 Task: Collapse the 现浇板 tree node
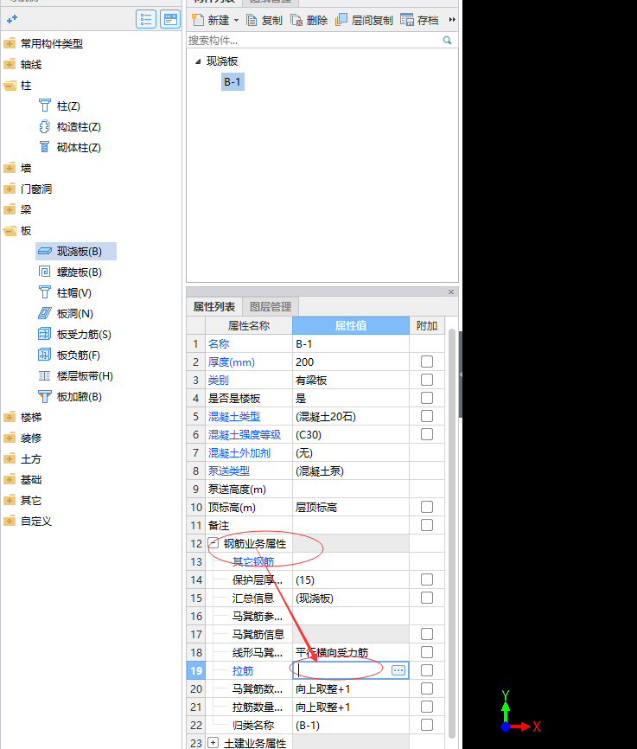click(198, 61)
